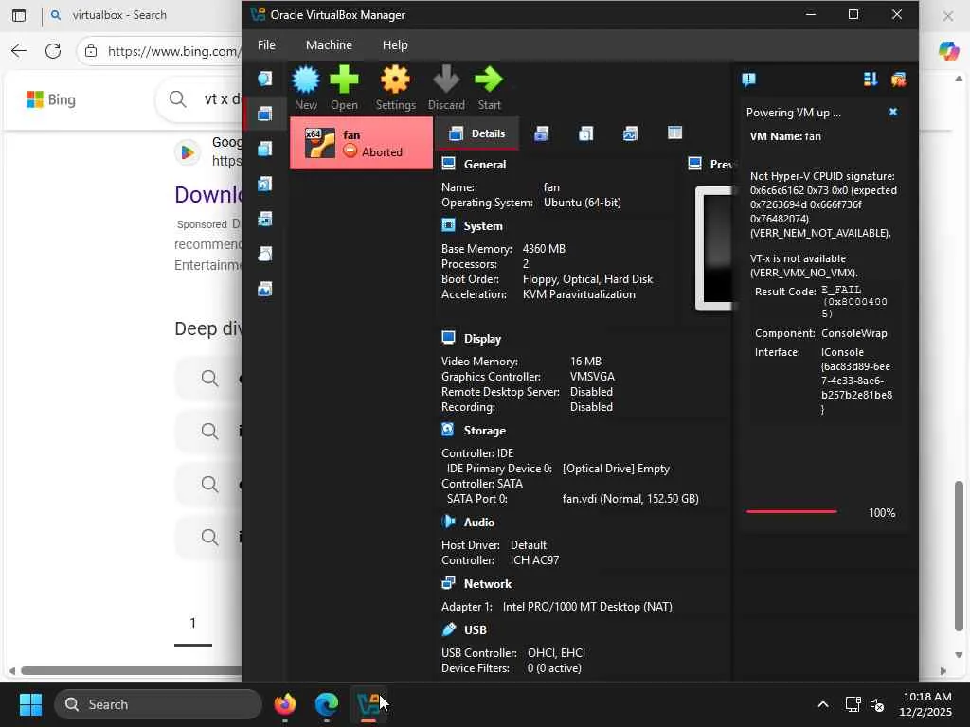Click the General section heading
This screenshot has width=970, height=727.
tap(485, 165)
